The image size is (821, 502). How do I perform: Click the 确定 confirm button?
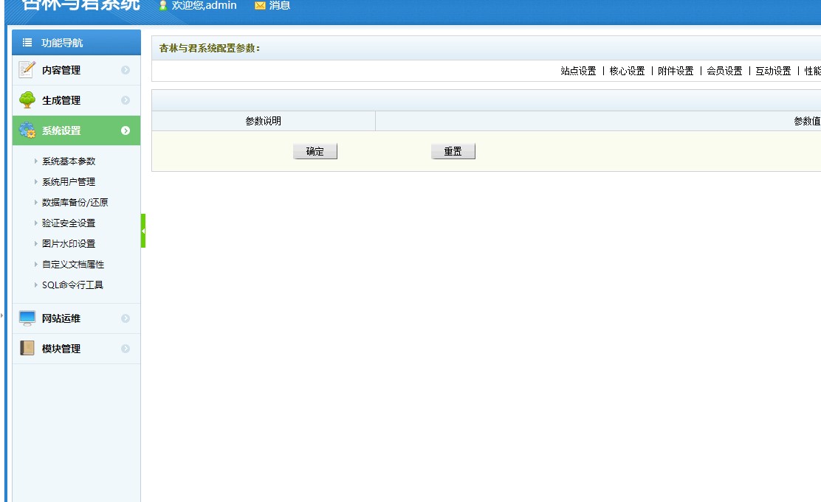tap(315, 150)
